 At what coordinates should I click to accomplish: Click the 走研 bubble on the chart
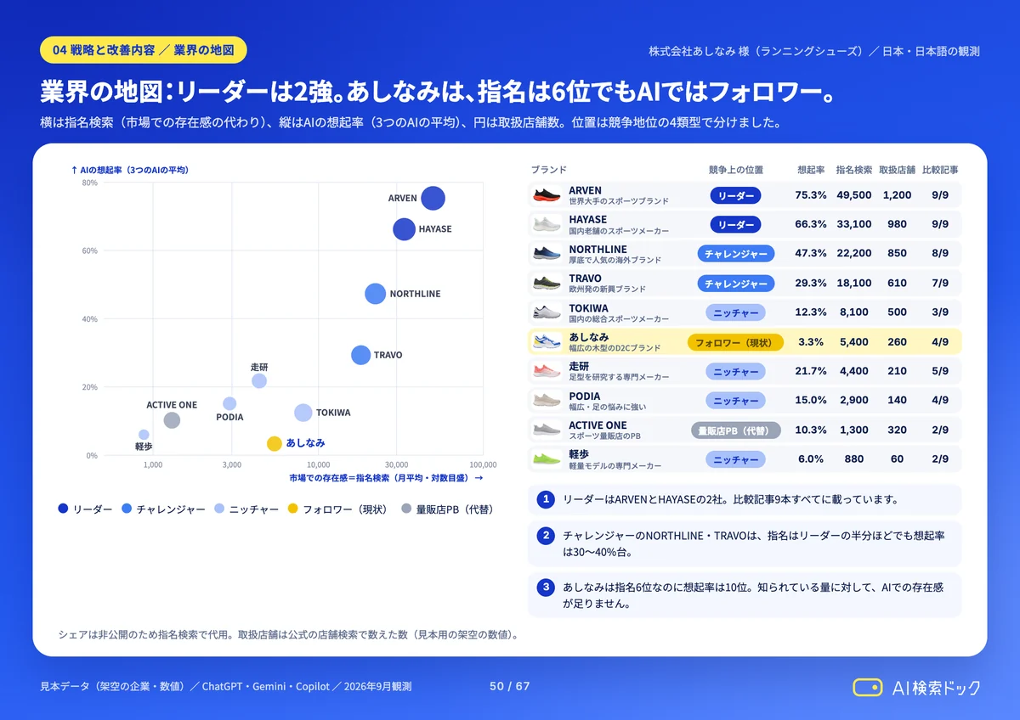click(x=259, y=381)
